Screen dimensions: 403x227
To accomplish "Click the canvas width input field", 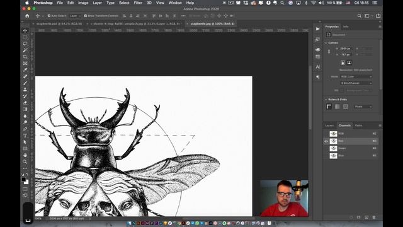I will [345, 49].
